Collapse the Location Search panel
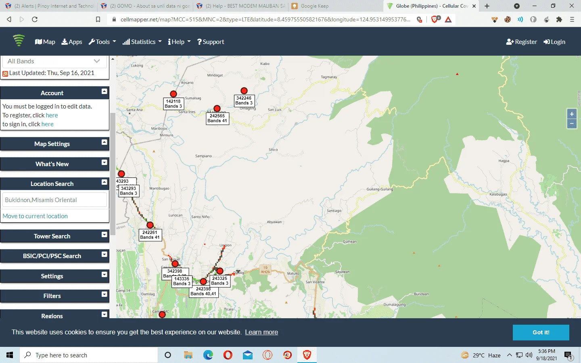581x363 pixels. (x=104, y=182)
